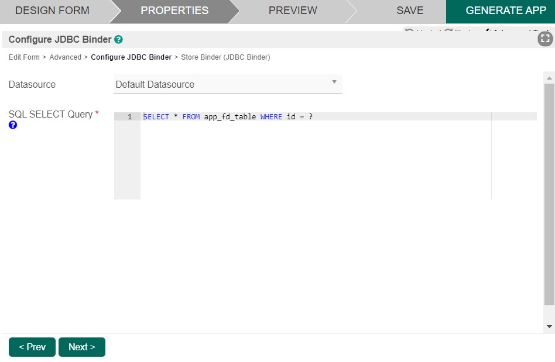Go back with the < Prev button
This screenshot has width=555, height=362.
(x=32, y=347)
